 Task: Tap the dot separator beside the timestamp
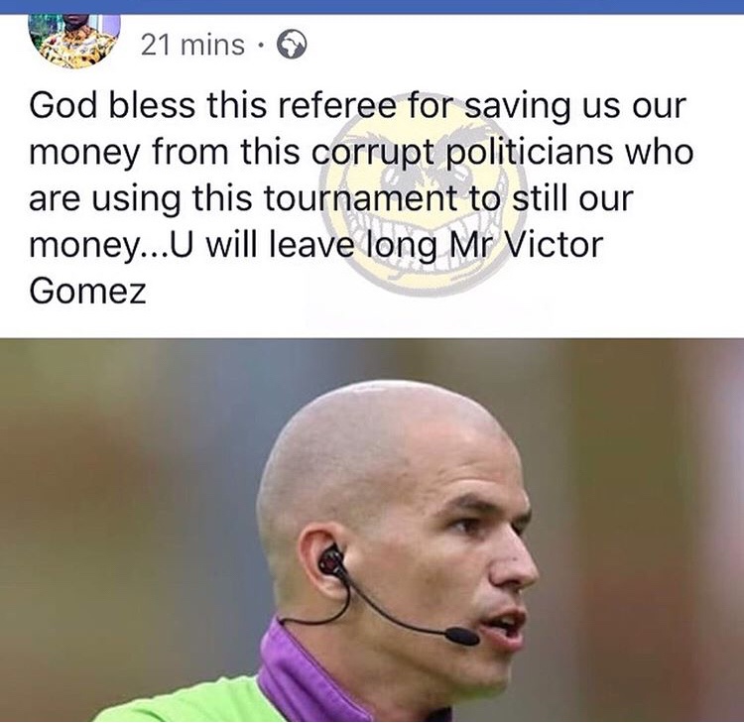[x=259, y=46]
